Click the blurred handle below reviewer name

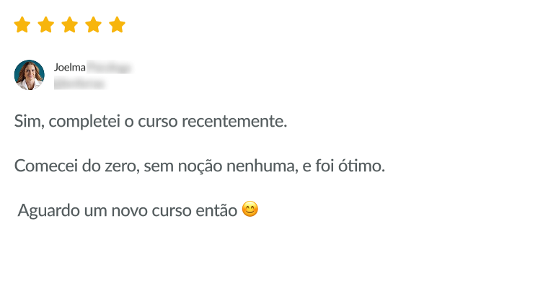click(x=79, y=84)
